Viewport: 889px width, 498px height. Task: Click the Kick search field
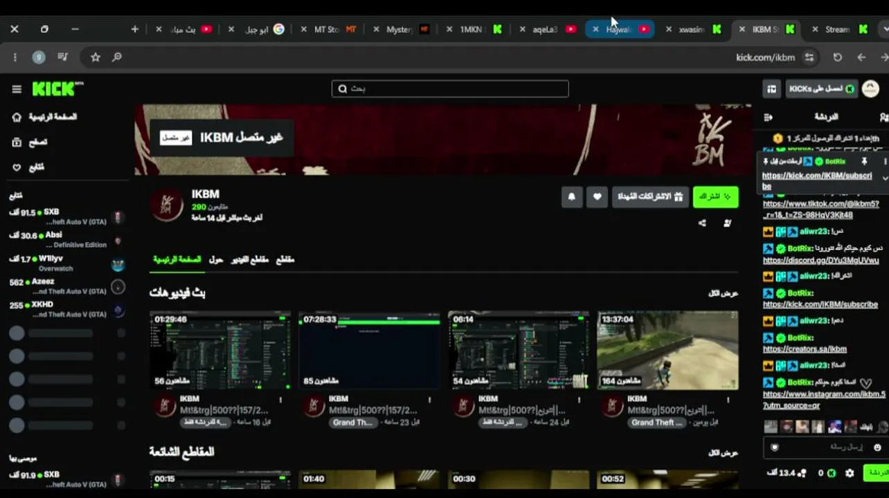(450, 89)
